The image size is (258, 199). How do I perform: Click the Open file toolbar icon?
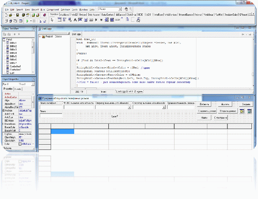coord(10,15)
